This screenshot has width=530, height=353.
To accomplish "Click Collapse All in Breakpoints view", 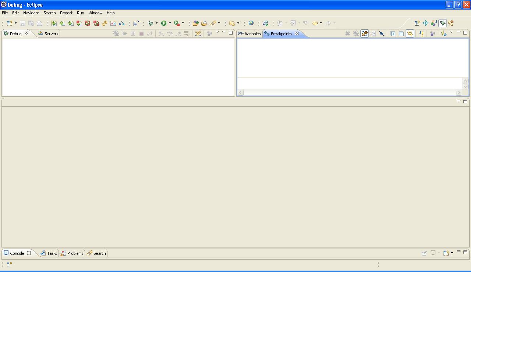I will point(401,34).
